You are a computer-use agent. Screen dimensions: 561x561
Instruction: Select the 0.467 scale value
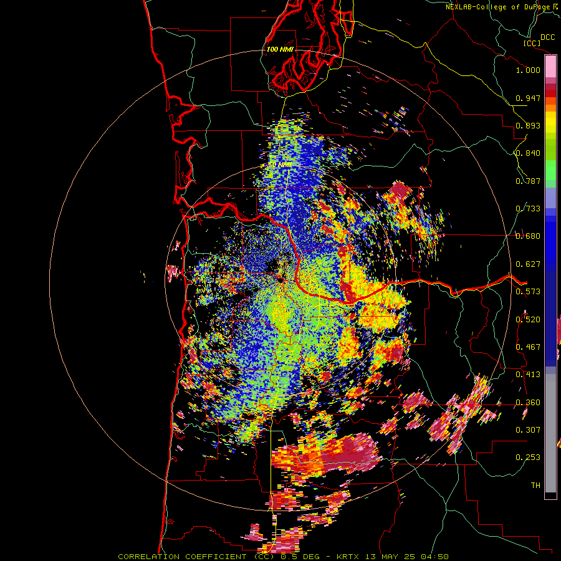point(528,347)
